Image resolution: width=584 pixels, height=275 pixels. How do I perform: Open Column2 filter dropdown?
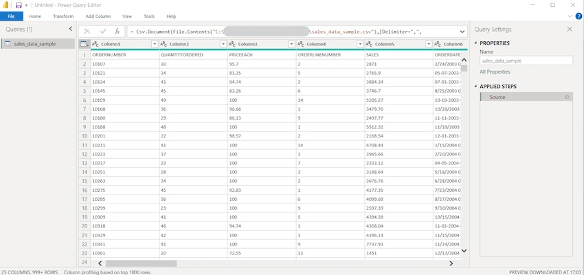tap(223, 44)
